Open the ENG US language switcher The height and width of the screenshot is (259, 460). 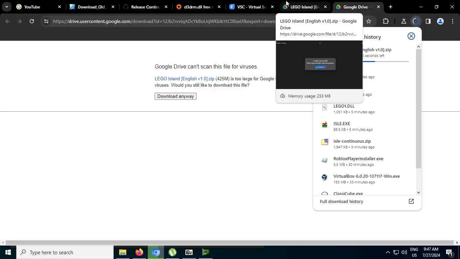click(414, 252)
